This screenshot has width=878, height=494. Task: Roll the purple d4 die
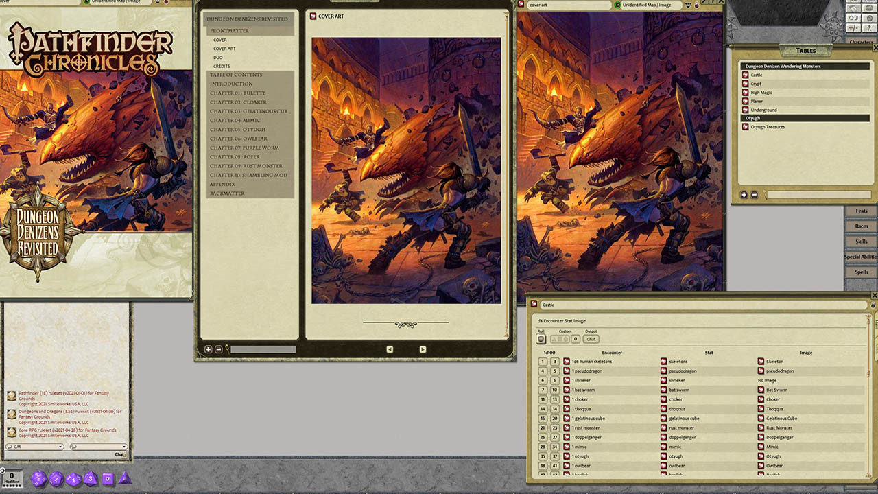125,479
